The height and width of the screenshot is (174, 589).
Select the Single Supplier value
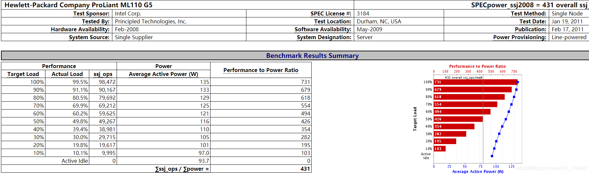pos(134,37)
